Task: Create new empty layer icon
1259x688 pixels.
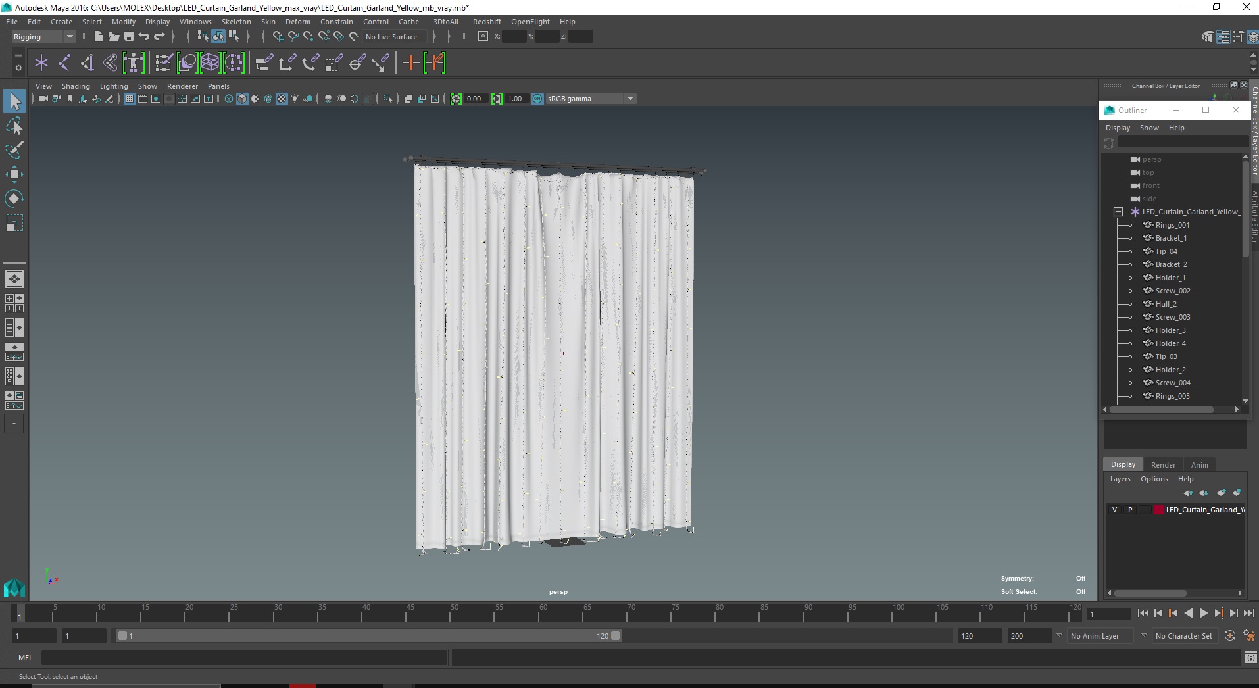Action: point(1222,493)
